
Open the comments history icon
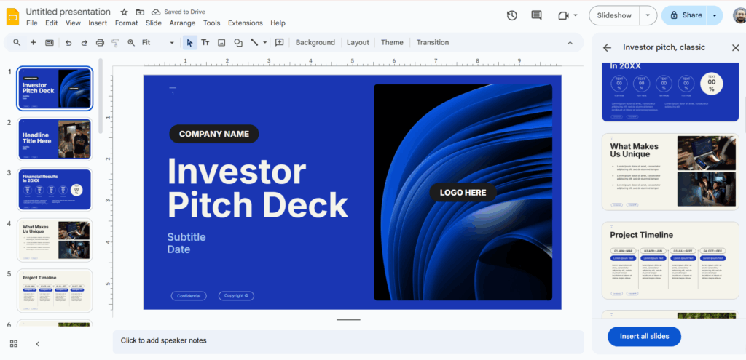537,15
